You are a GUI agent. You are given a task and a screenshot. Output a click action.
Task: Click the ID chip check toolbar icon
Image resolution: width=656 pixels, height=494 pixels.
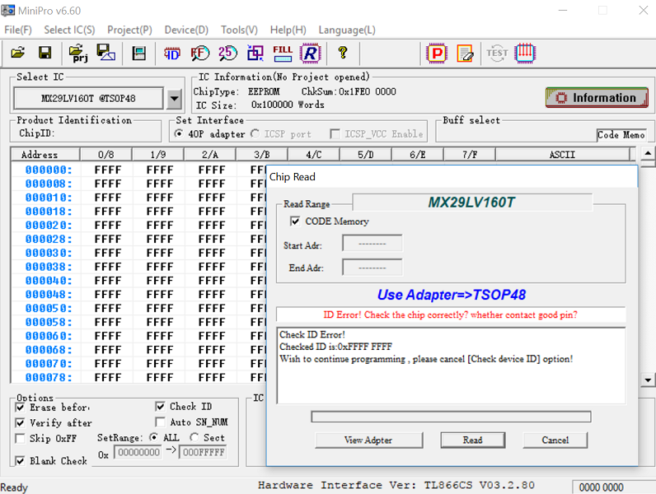coord(172,54)
